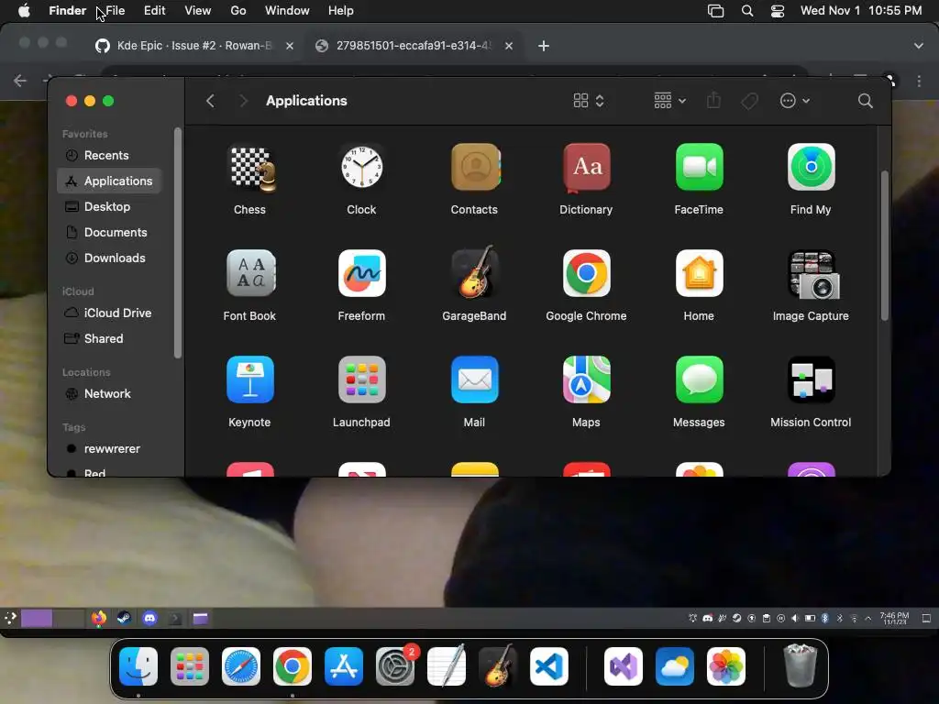Go back in Finder window

tap(210, 101)
